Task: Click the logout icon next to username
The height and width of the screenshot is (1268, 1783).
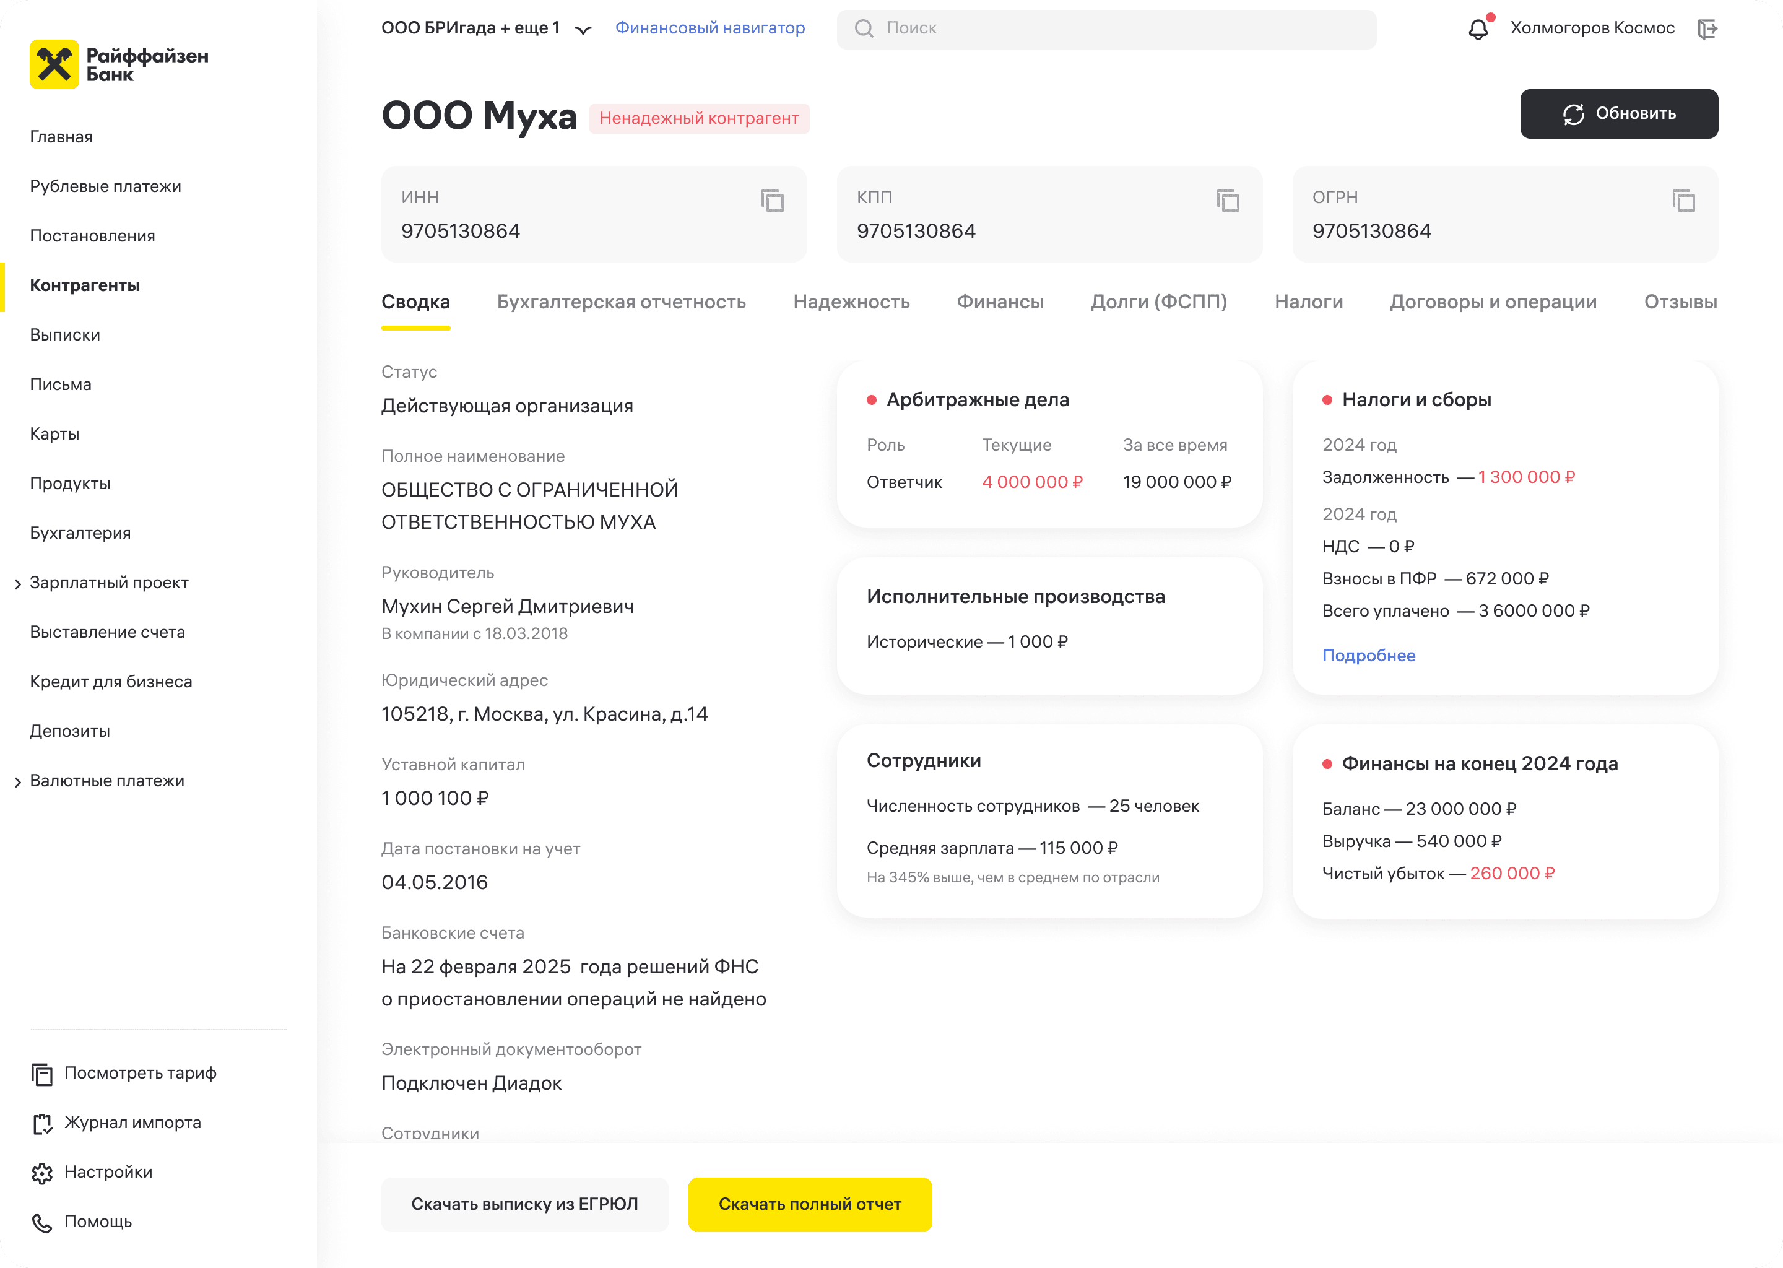Action: point(1707,30)
